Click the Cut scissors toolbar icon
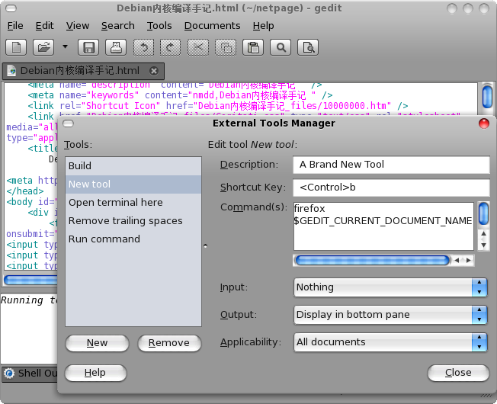The height and width of the screenshot is (404, 497). pos(198,47)
